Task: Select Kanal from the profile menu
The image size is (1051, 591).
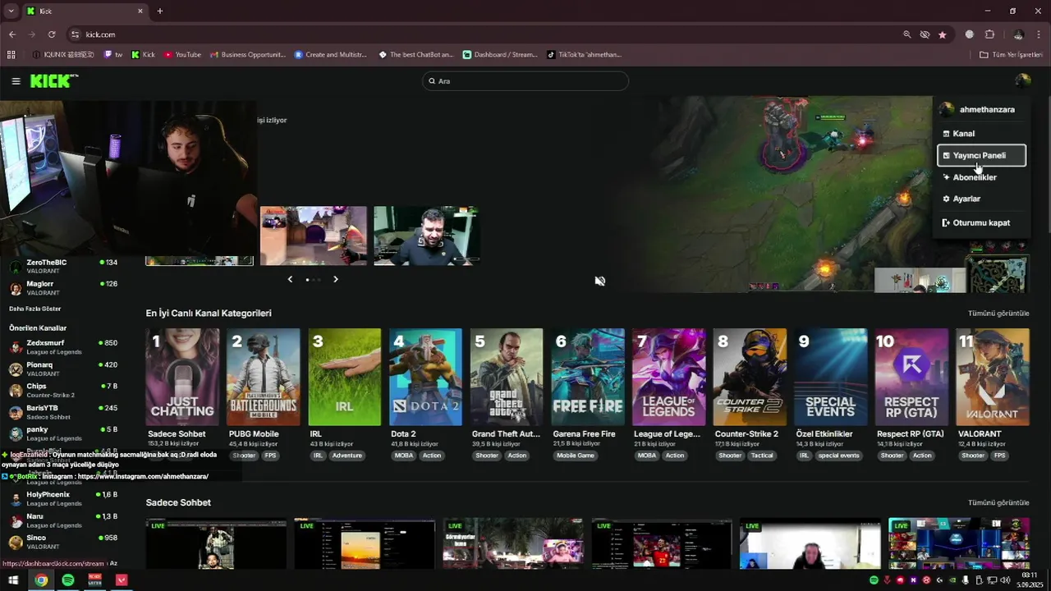Action: pos(981,133)
